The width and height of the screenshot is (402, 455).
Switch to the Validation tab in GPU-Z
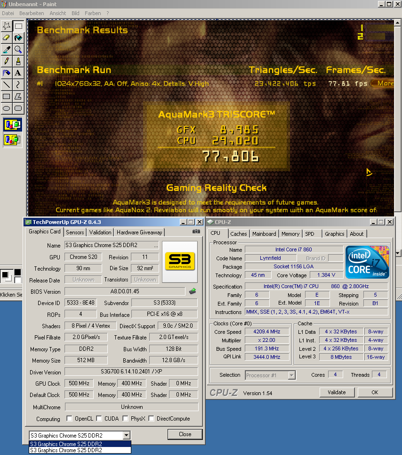pyautogui.click(x=100, y=232)
